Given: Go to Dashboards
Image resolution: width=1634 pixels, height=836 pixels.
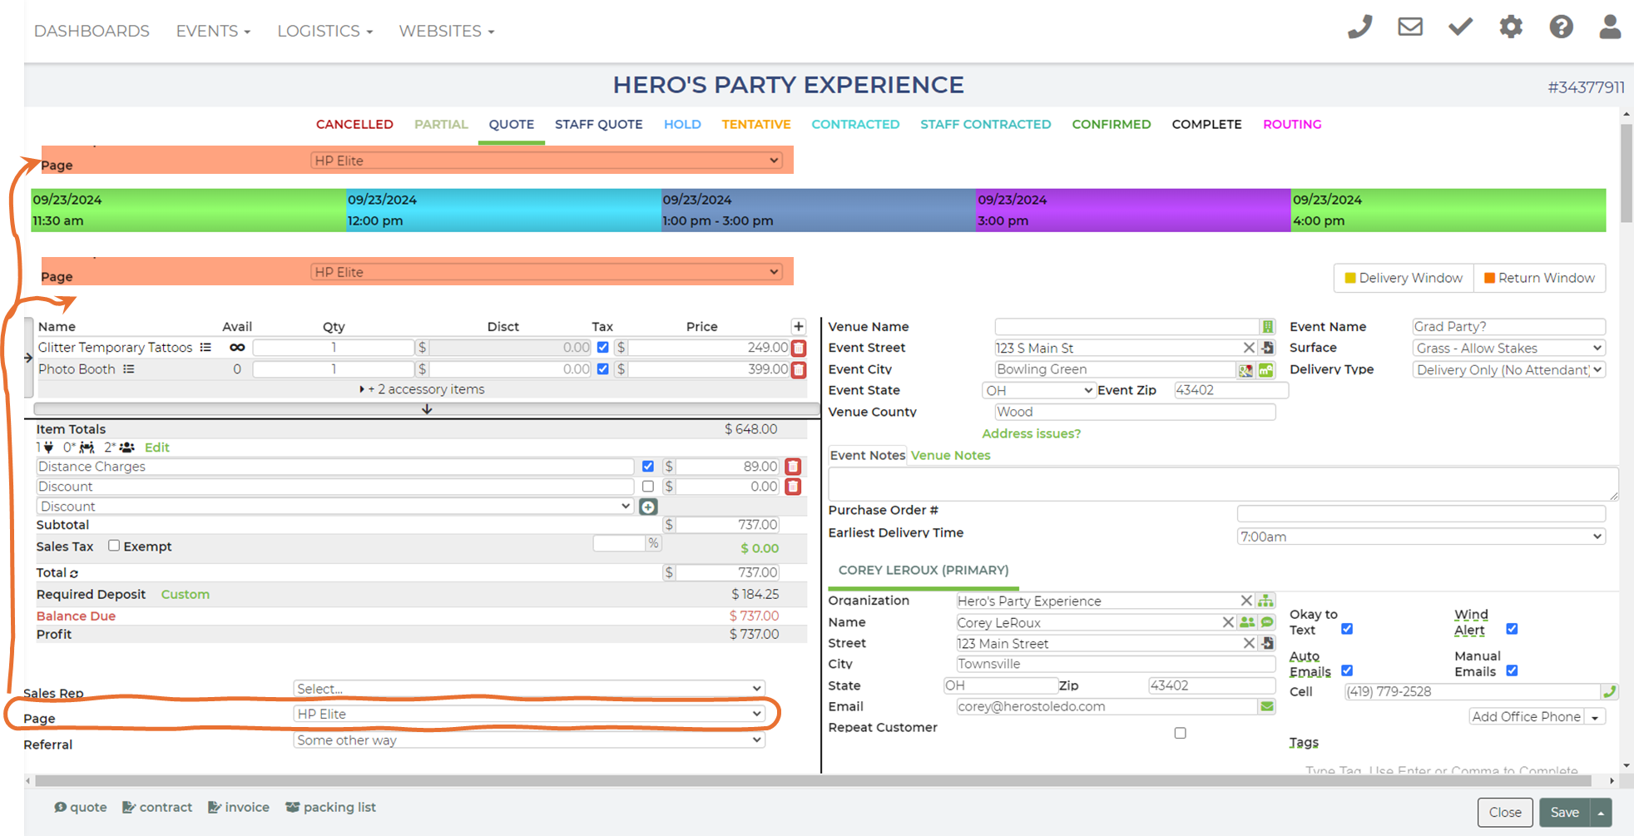Looking at the screenshot, I should 92,31.
